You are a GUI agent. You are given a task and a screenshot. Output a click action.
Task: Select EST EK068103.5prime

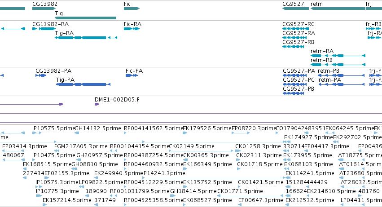[x=308, y=165]
